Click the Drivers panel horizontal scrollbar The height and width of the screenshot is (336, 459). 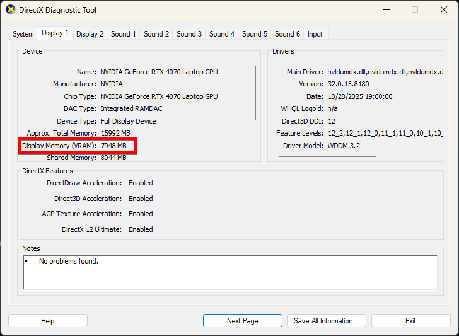[327, 156]
